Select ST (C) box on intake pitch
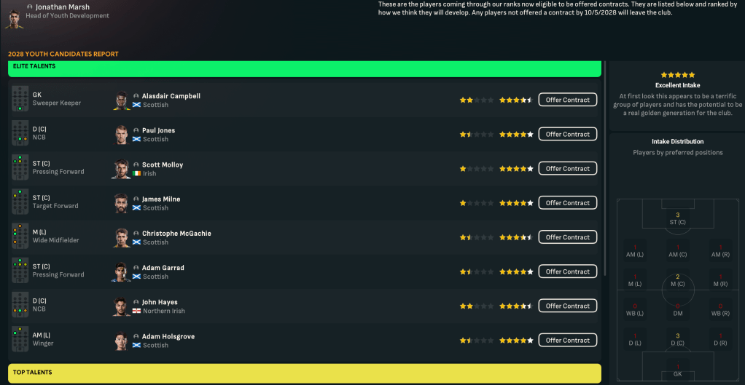 [x=677, y=218]
